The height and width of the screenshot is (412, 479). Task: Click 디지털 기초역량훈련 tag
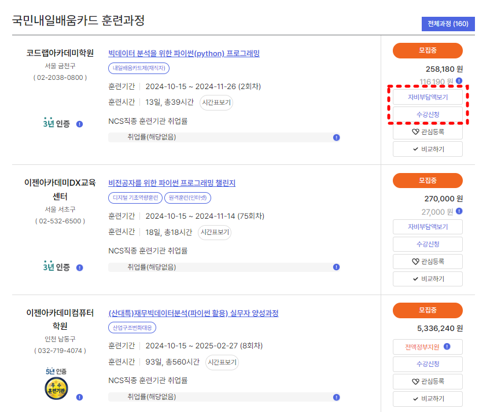click(x=135, y=198)
